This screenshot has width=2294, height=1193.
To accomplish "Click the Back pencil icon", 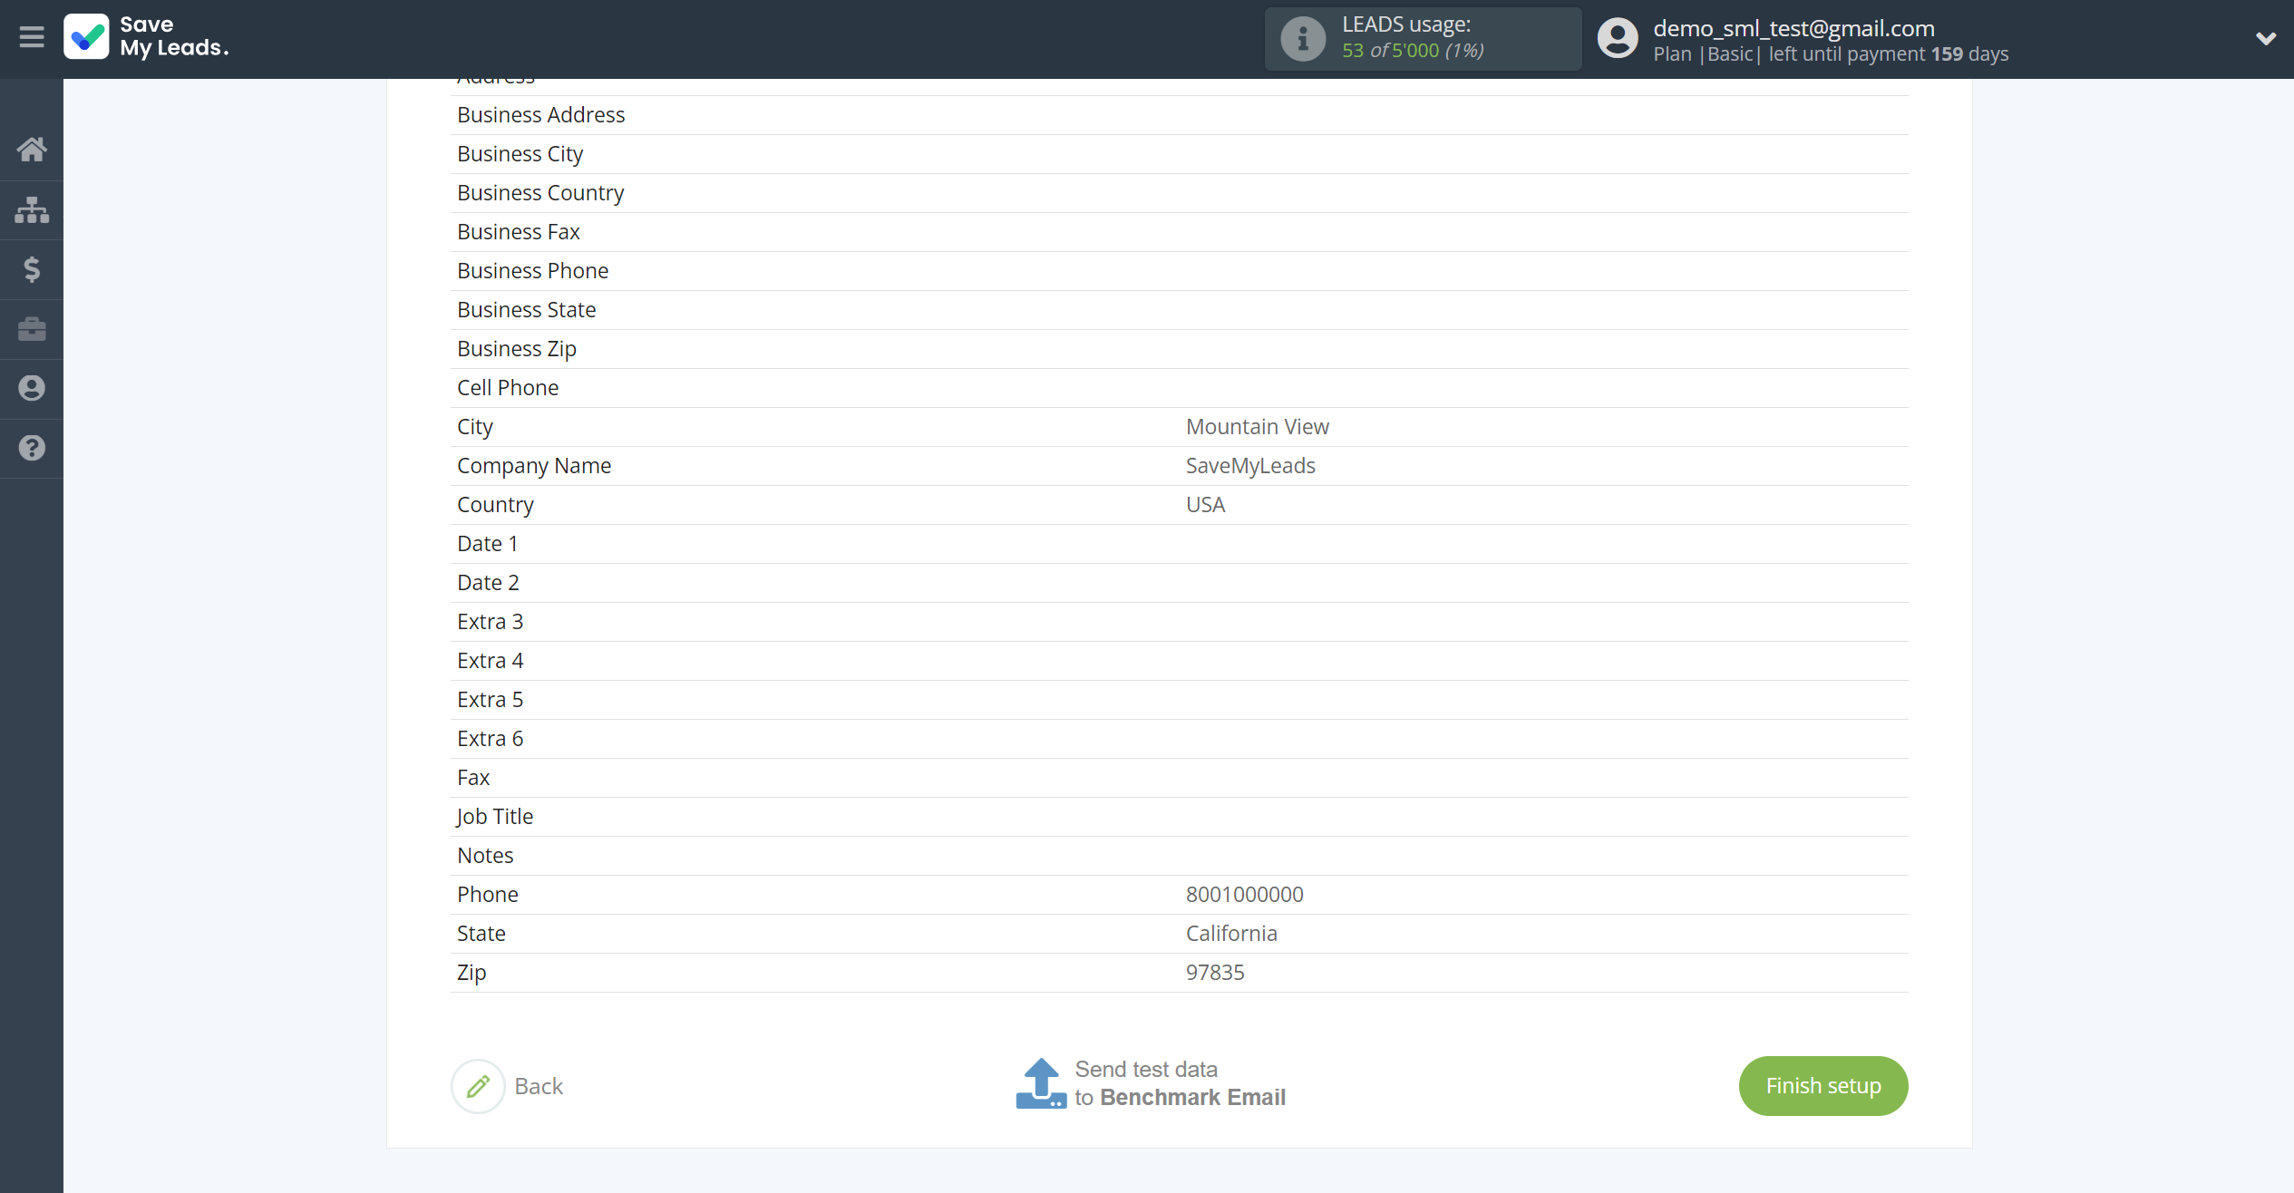I will [x=478, y=1086].
